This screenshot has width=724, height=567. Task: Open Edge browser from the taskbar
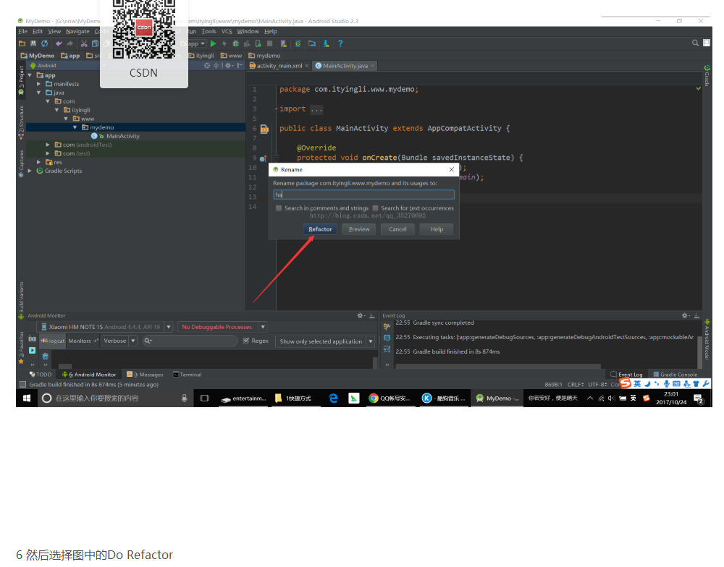tap(333, 398)
